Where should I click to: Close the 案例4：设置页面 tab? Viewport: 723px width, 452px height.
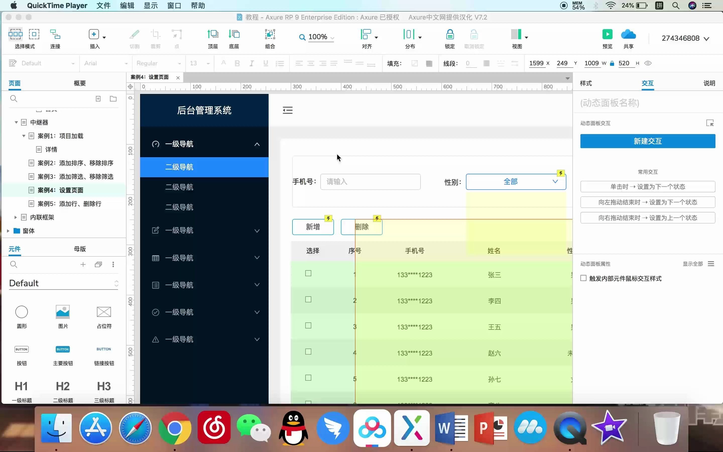(178, 78)
